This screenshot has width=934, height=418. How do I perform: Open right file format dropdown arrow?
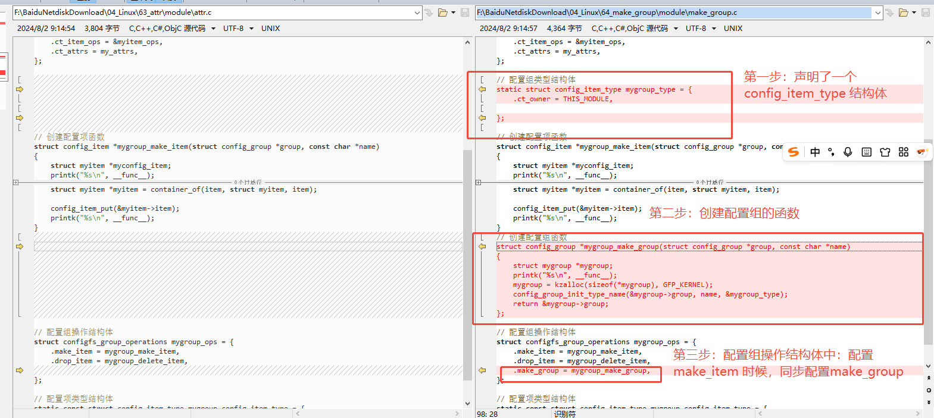tap(676, 29)
